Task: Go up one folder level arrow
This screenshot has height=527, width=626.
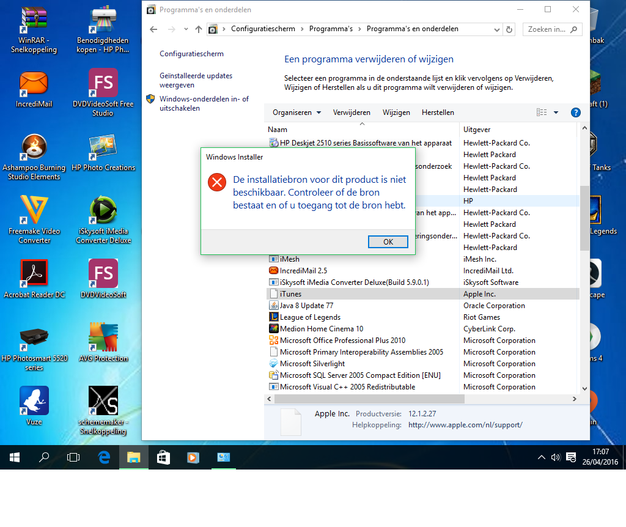Action: point(199,29)
